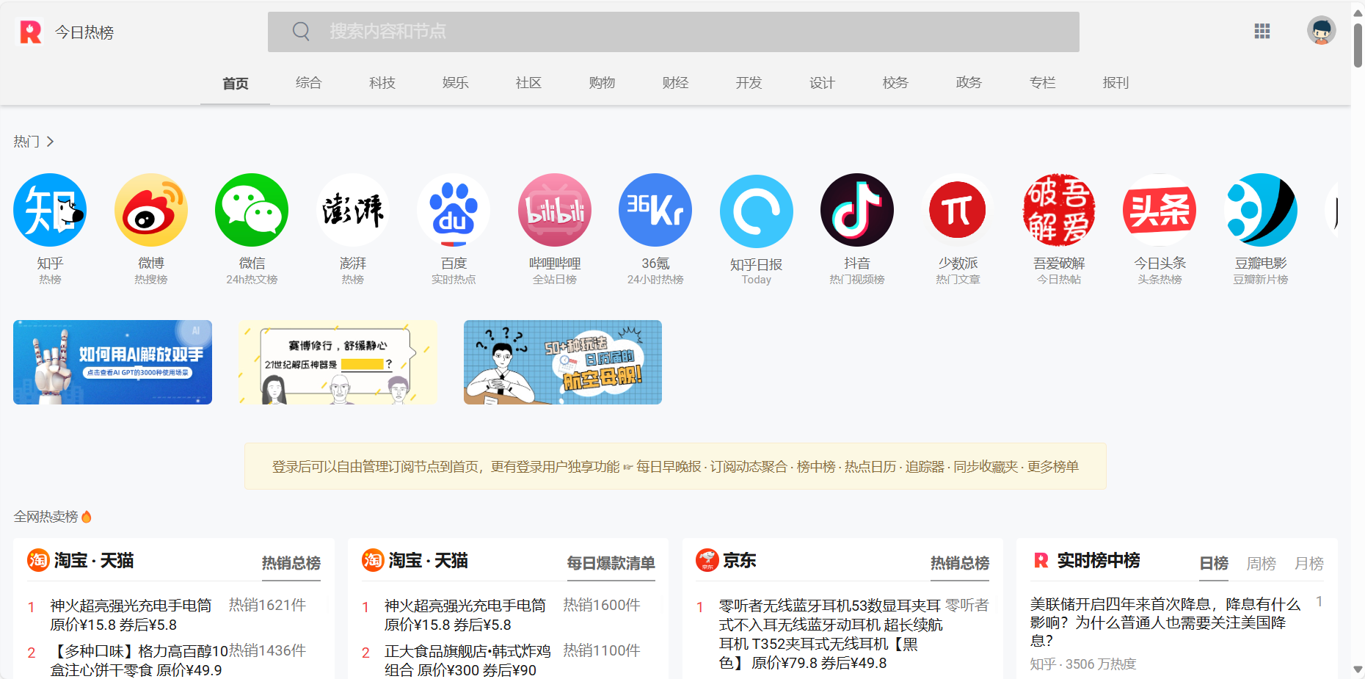
Task: Open the 今日头条 hot list icon
Action: [x=1160, y=210]
